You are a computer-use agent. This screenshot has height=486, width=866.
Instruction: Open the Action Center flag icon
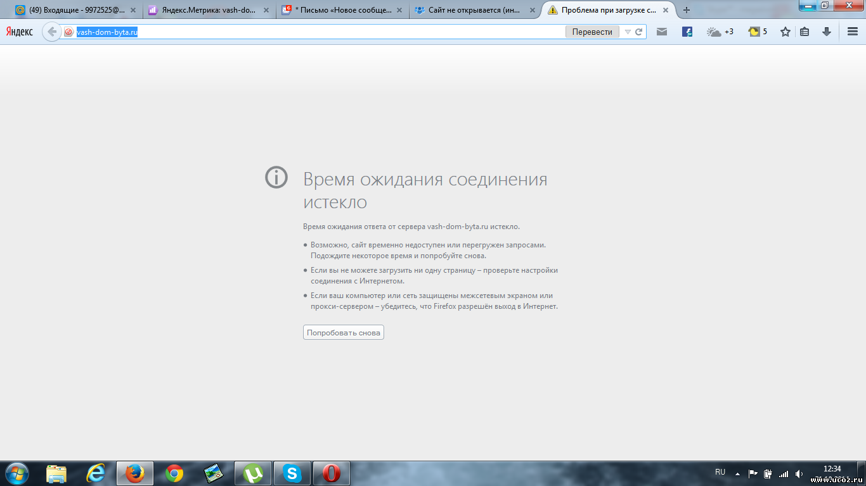(753, 473)
